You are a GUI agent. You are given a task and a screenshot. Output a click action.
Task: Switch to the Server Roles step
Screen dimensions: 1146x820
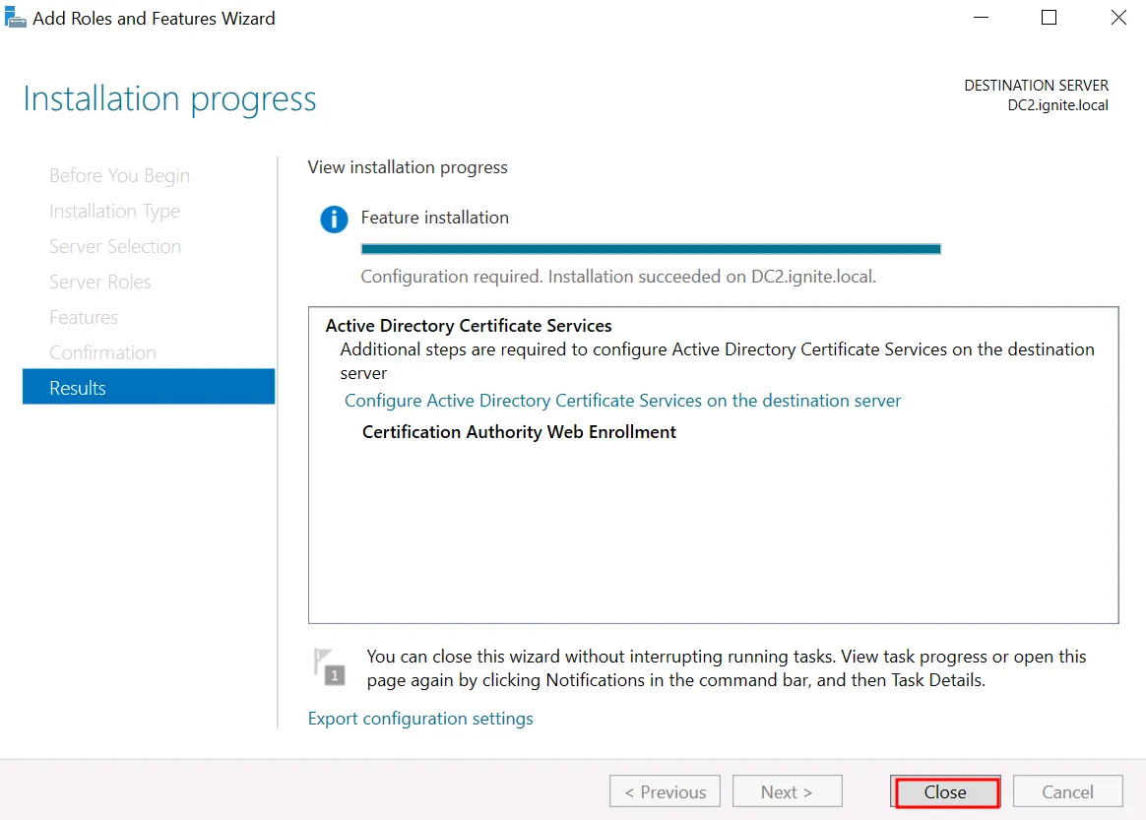pos(100,282)
